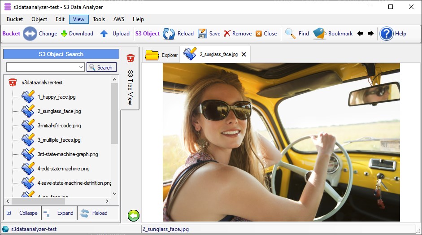Click the Download green arrow icon
The height and width of the screenshot is (235, 422).
click(x=64, y=34)
